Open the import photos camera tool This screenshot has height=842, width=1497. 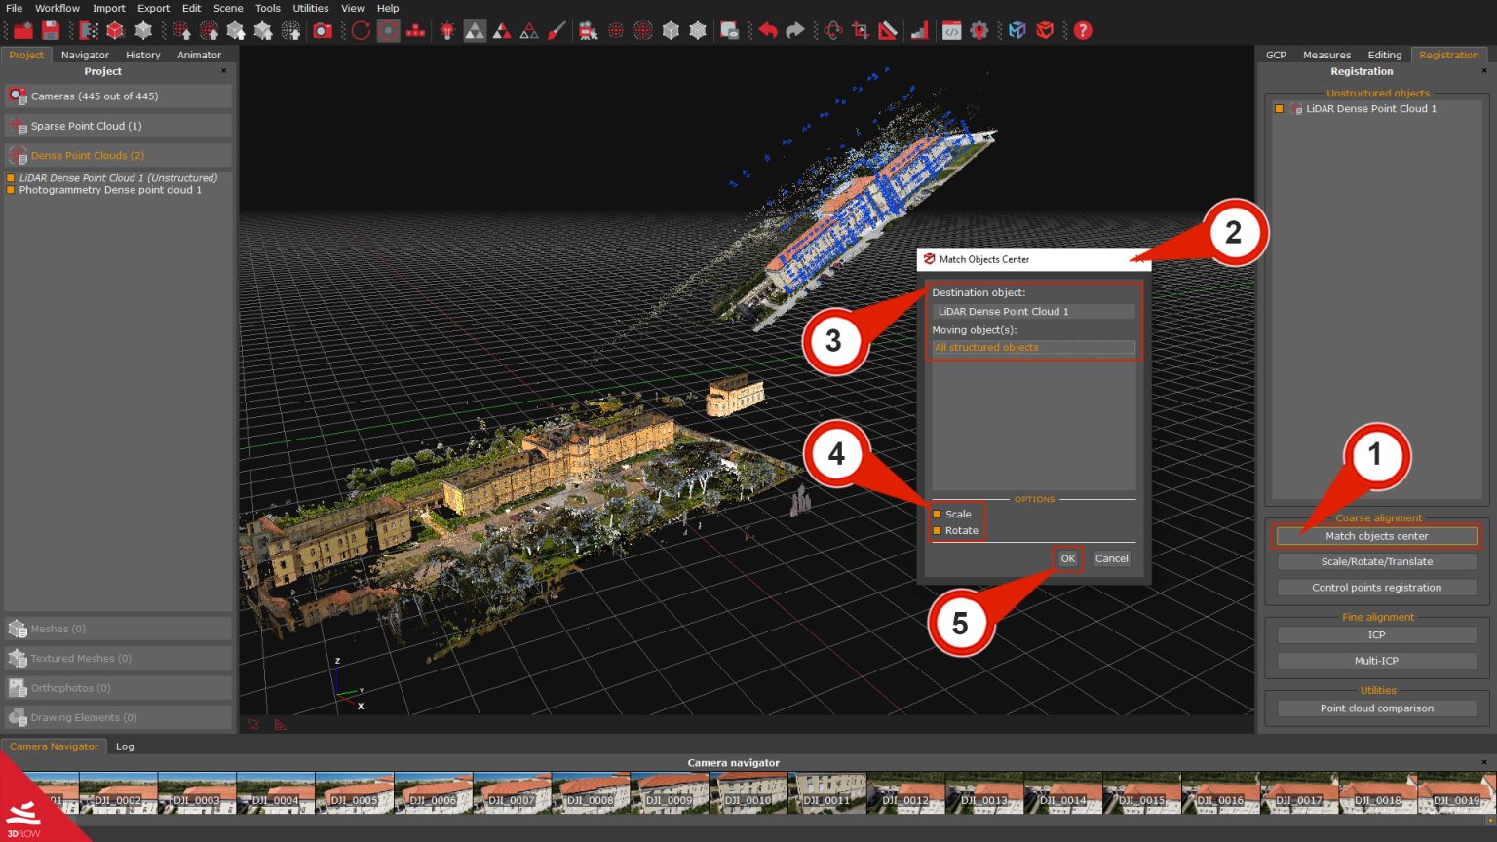pyautogui.click(x=322, y=30)
